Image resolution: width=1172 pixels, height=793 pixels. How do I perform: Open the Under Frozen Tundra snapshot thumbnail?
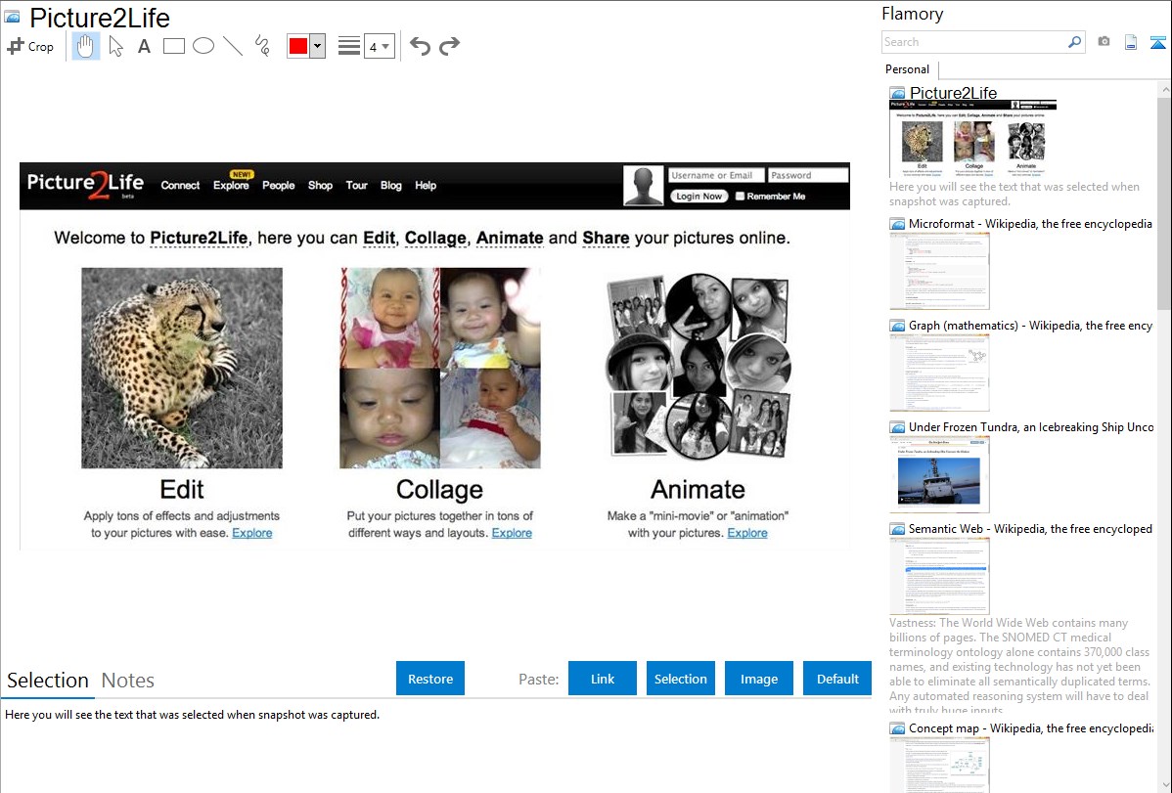[x=939, y=474]
